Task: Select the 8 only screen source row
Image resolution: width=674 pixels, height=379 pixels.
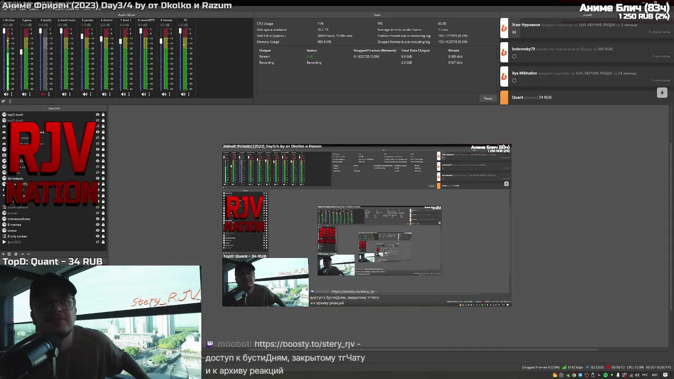Action: click(x=53, y=236)
